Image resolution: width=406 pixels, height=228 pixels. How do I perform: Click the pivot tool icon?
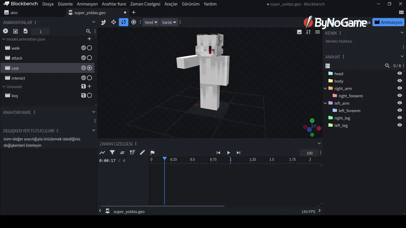pos(134,22)
